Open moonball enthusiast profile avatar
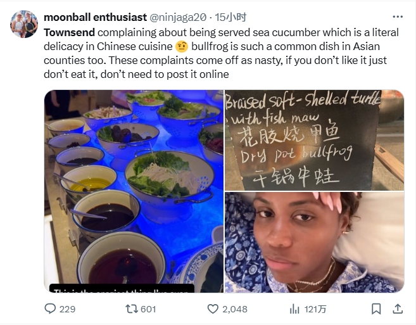The height and width of the screenshot is (325, 416). point(24,24)
